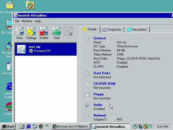Viewport: 173px width, 130px height.
Task: Select the test vm entry in list
Action: [x=46, y=49]
